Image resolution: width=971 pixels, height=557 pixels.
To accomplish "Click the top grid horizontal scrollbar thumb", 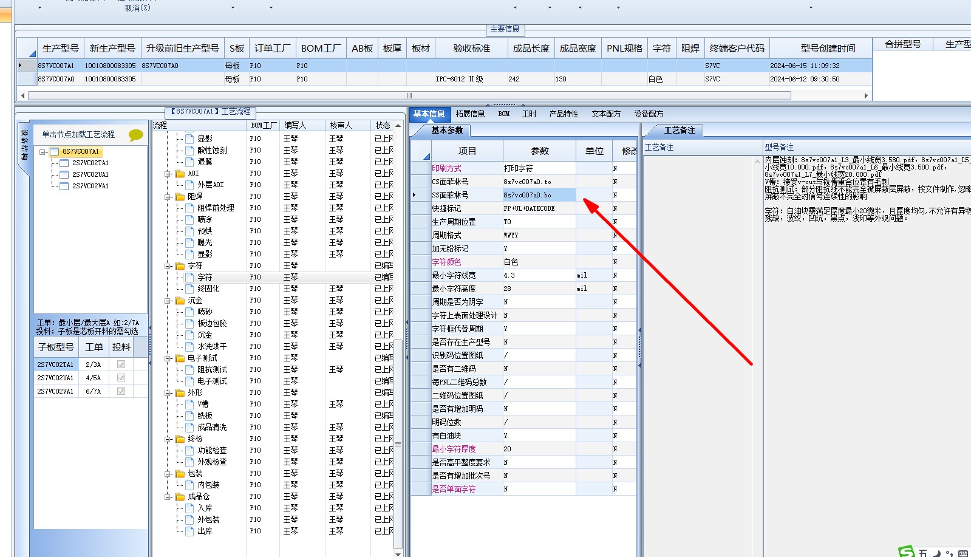I will click(409, 95).
